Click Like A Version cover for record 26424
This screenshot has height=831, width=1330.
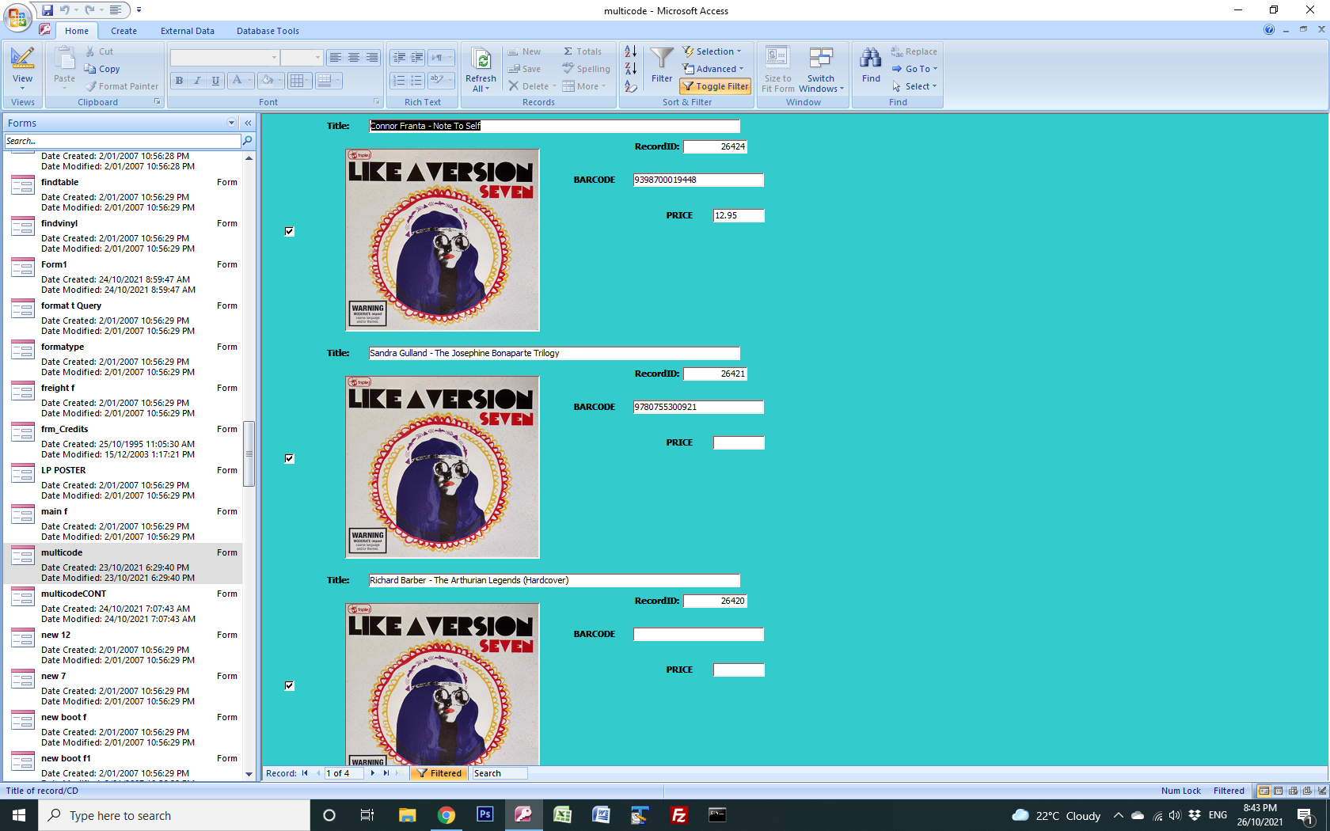coord(443,240)
